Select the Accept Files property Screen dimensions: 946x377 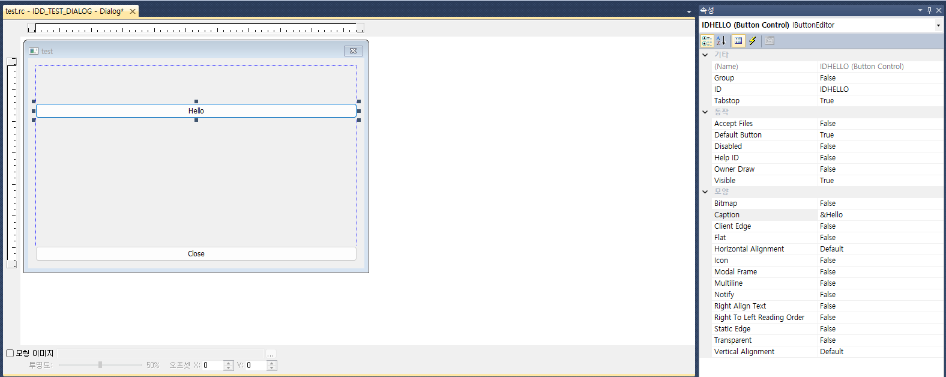(827, 124)
